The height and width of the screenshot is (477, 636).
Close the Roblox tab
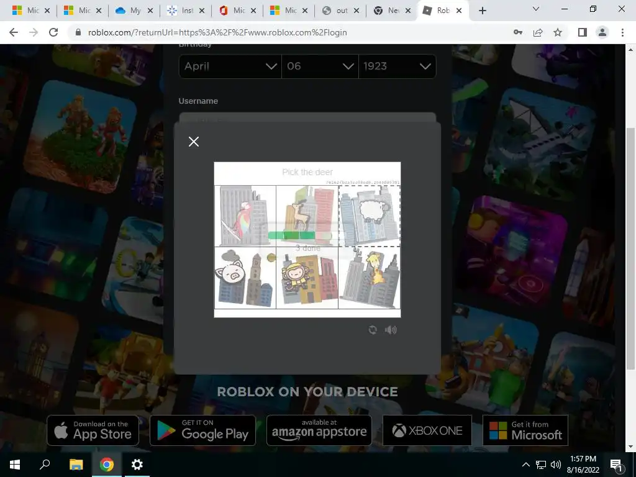459,11
